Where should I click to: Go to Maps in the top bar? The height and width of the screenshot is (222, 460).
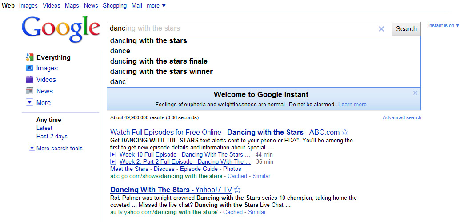pyautogui.click(x=72, y=6)
